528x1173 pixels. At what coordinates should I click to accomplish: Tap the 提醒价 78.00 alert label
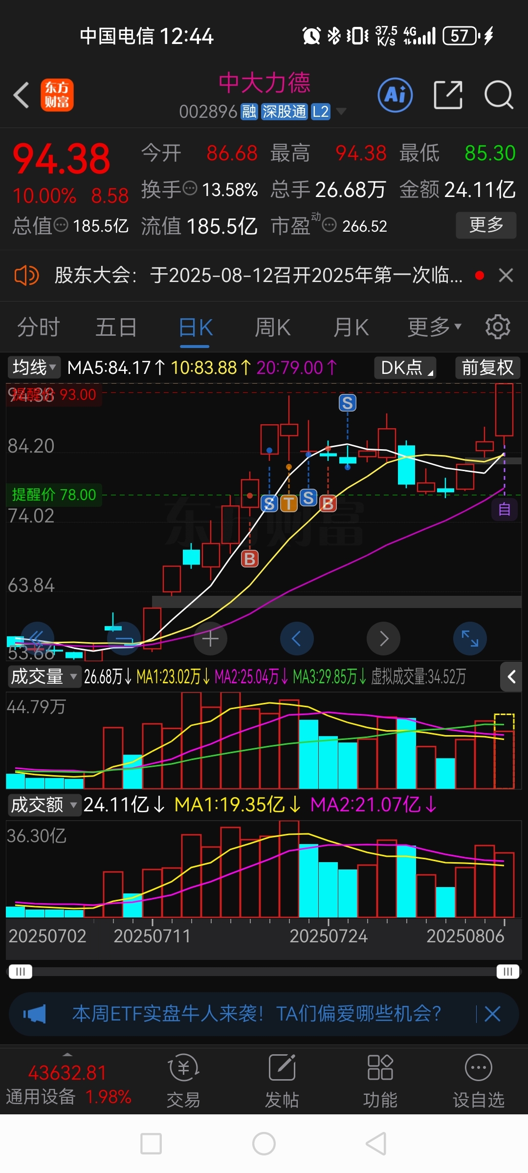[54, 495]
